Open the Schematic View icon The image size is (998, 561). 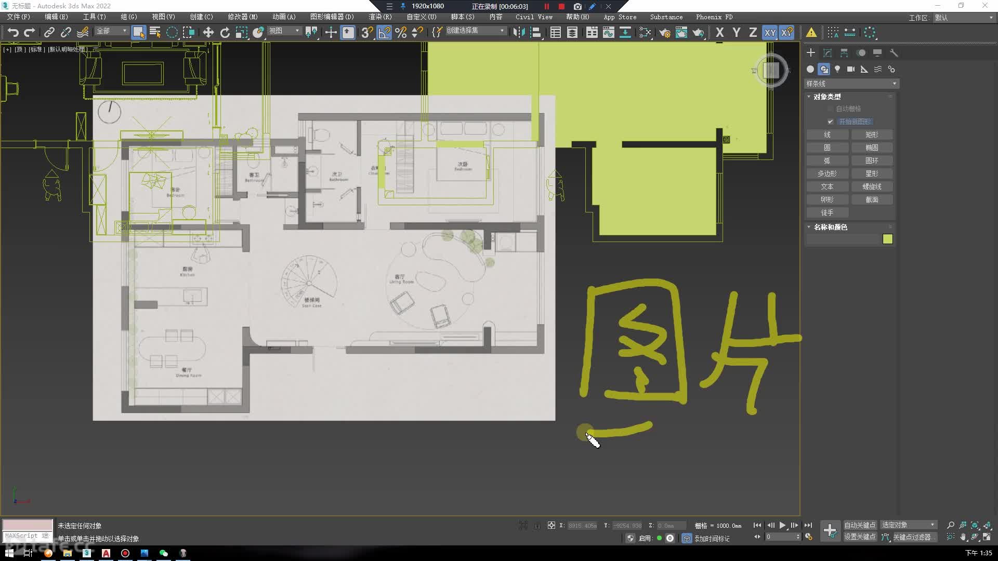625,32
